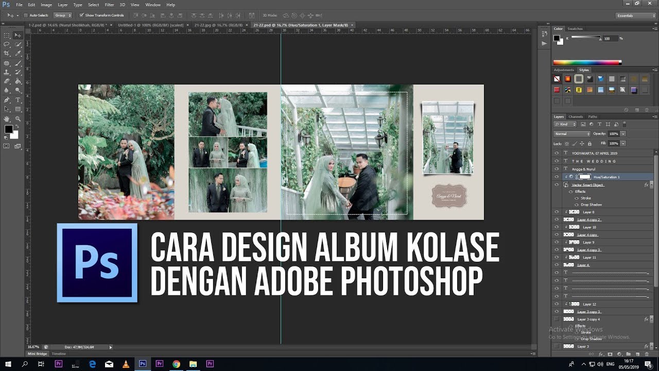The width and height of the screenshot is (659, 371).
Task: Switch to the Channels tab
Action: [x=576, y=117]
